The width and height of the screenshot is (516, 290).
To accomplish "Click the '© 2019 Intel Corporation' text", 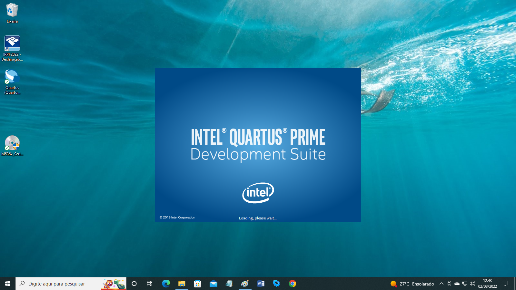I will coord(177,217).
